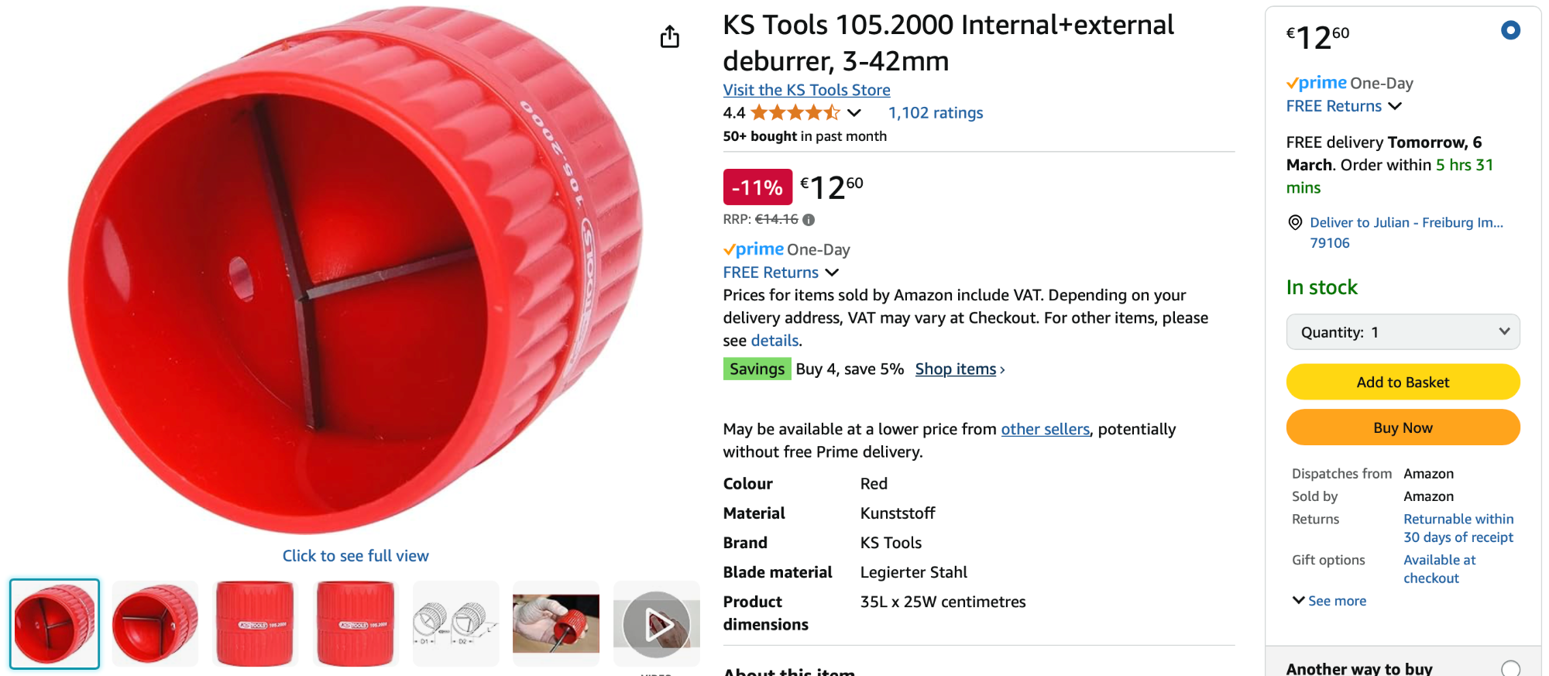Click the main product image for full view

(x=355, y=271)
